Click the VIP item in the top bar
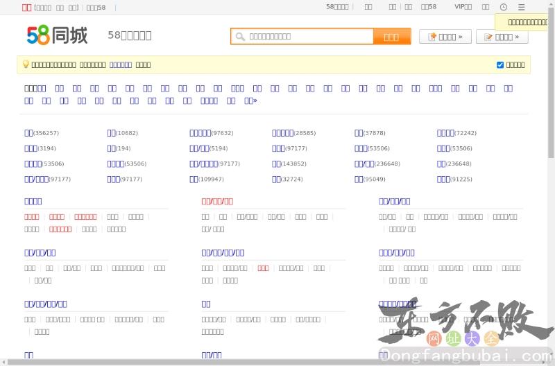555x366 pixels. point(462,7)
